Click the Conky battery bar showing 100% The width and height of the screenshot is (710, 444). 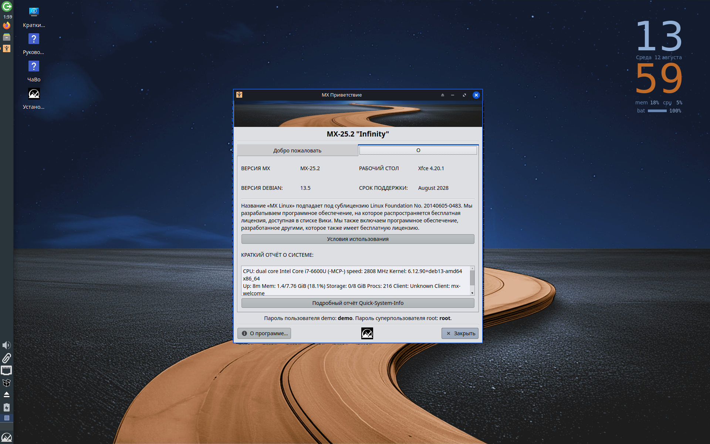point(657,111)
